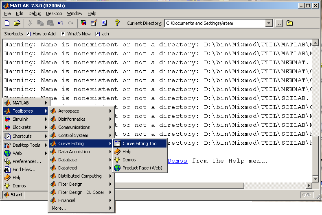Open Curve Fitting Demos lightbulb entry
This screenshot has width=322, height=215.
[x=140, y=160]
